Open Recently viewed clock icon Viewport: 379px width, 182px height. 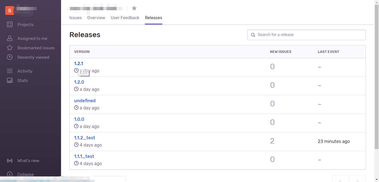click(10, 57)
